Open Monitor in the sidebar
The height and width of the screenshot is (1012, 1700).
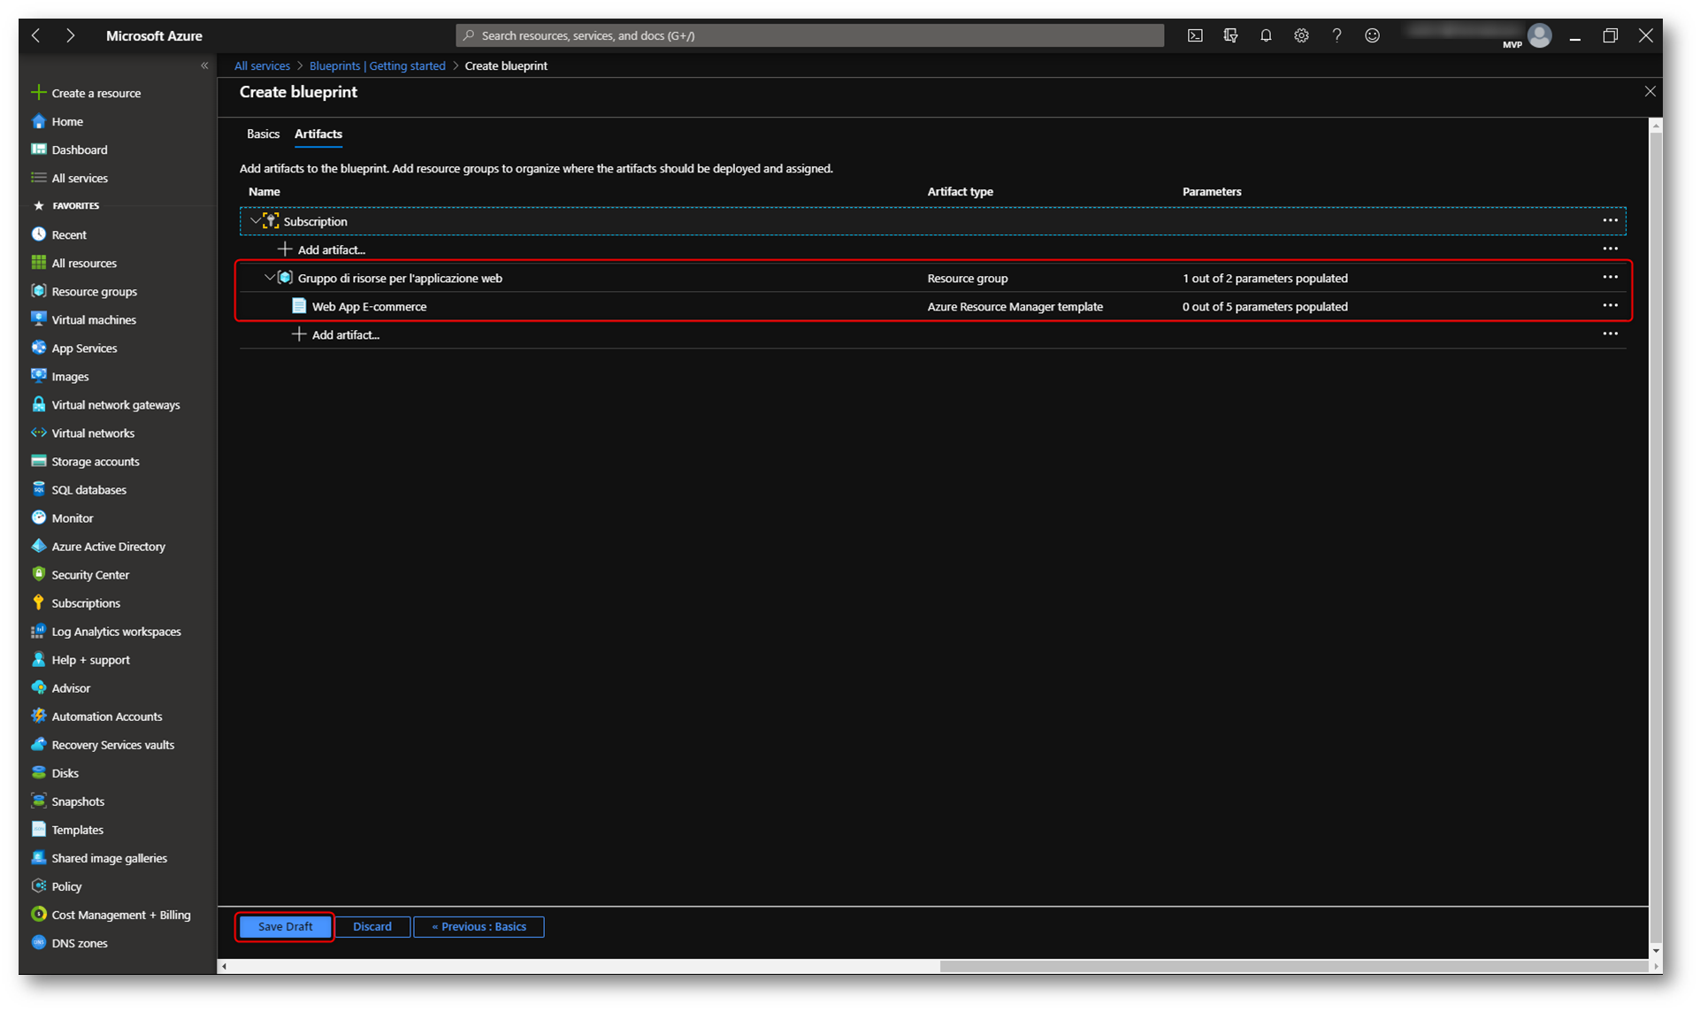[73, 517]
